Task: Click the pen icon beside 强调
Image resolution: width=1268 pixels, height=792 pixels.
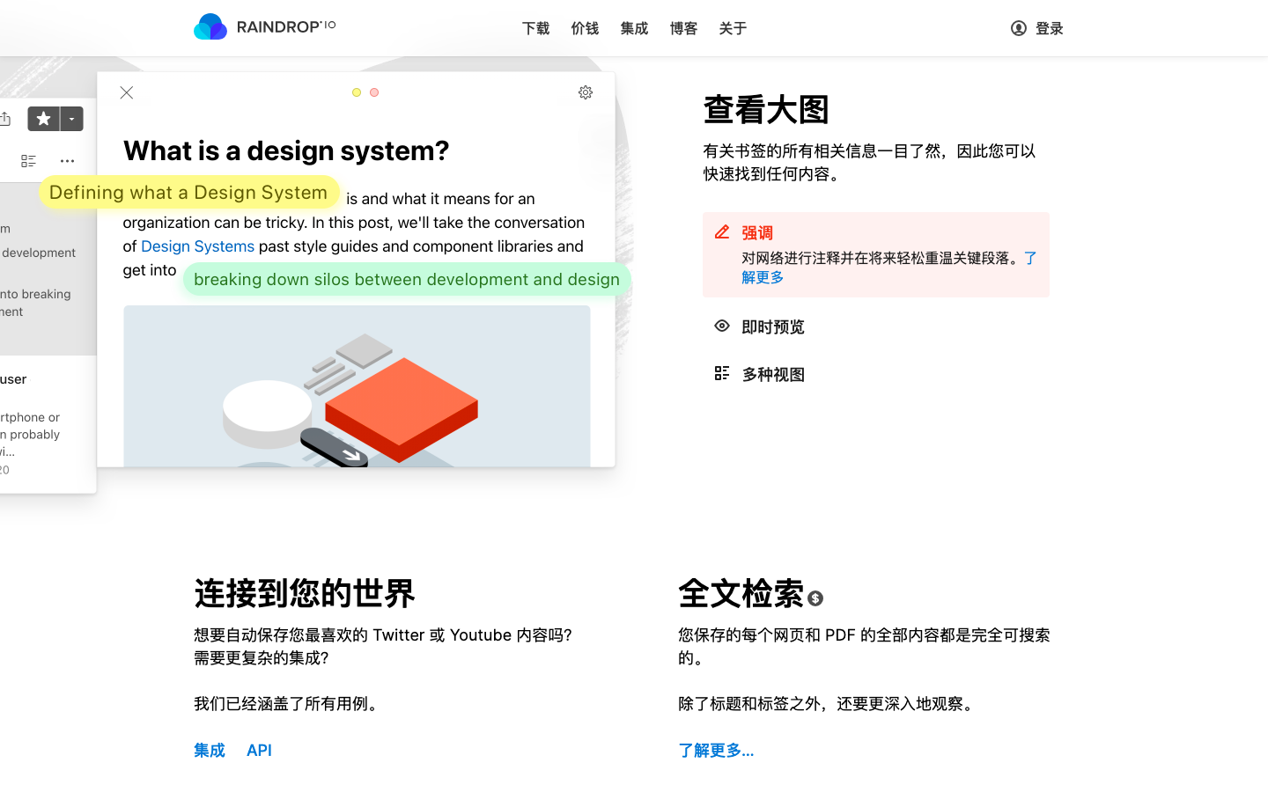Action: point(721,231)
